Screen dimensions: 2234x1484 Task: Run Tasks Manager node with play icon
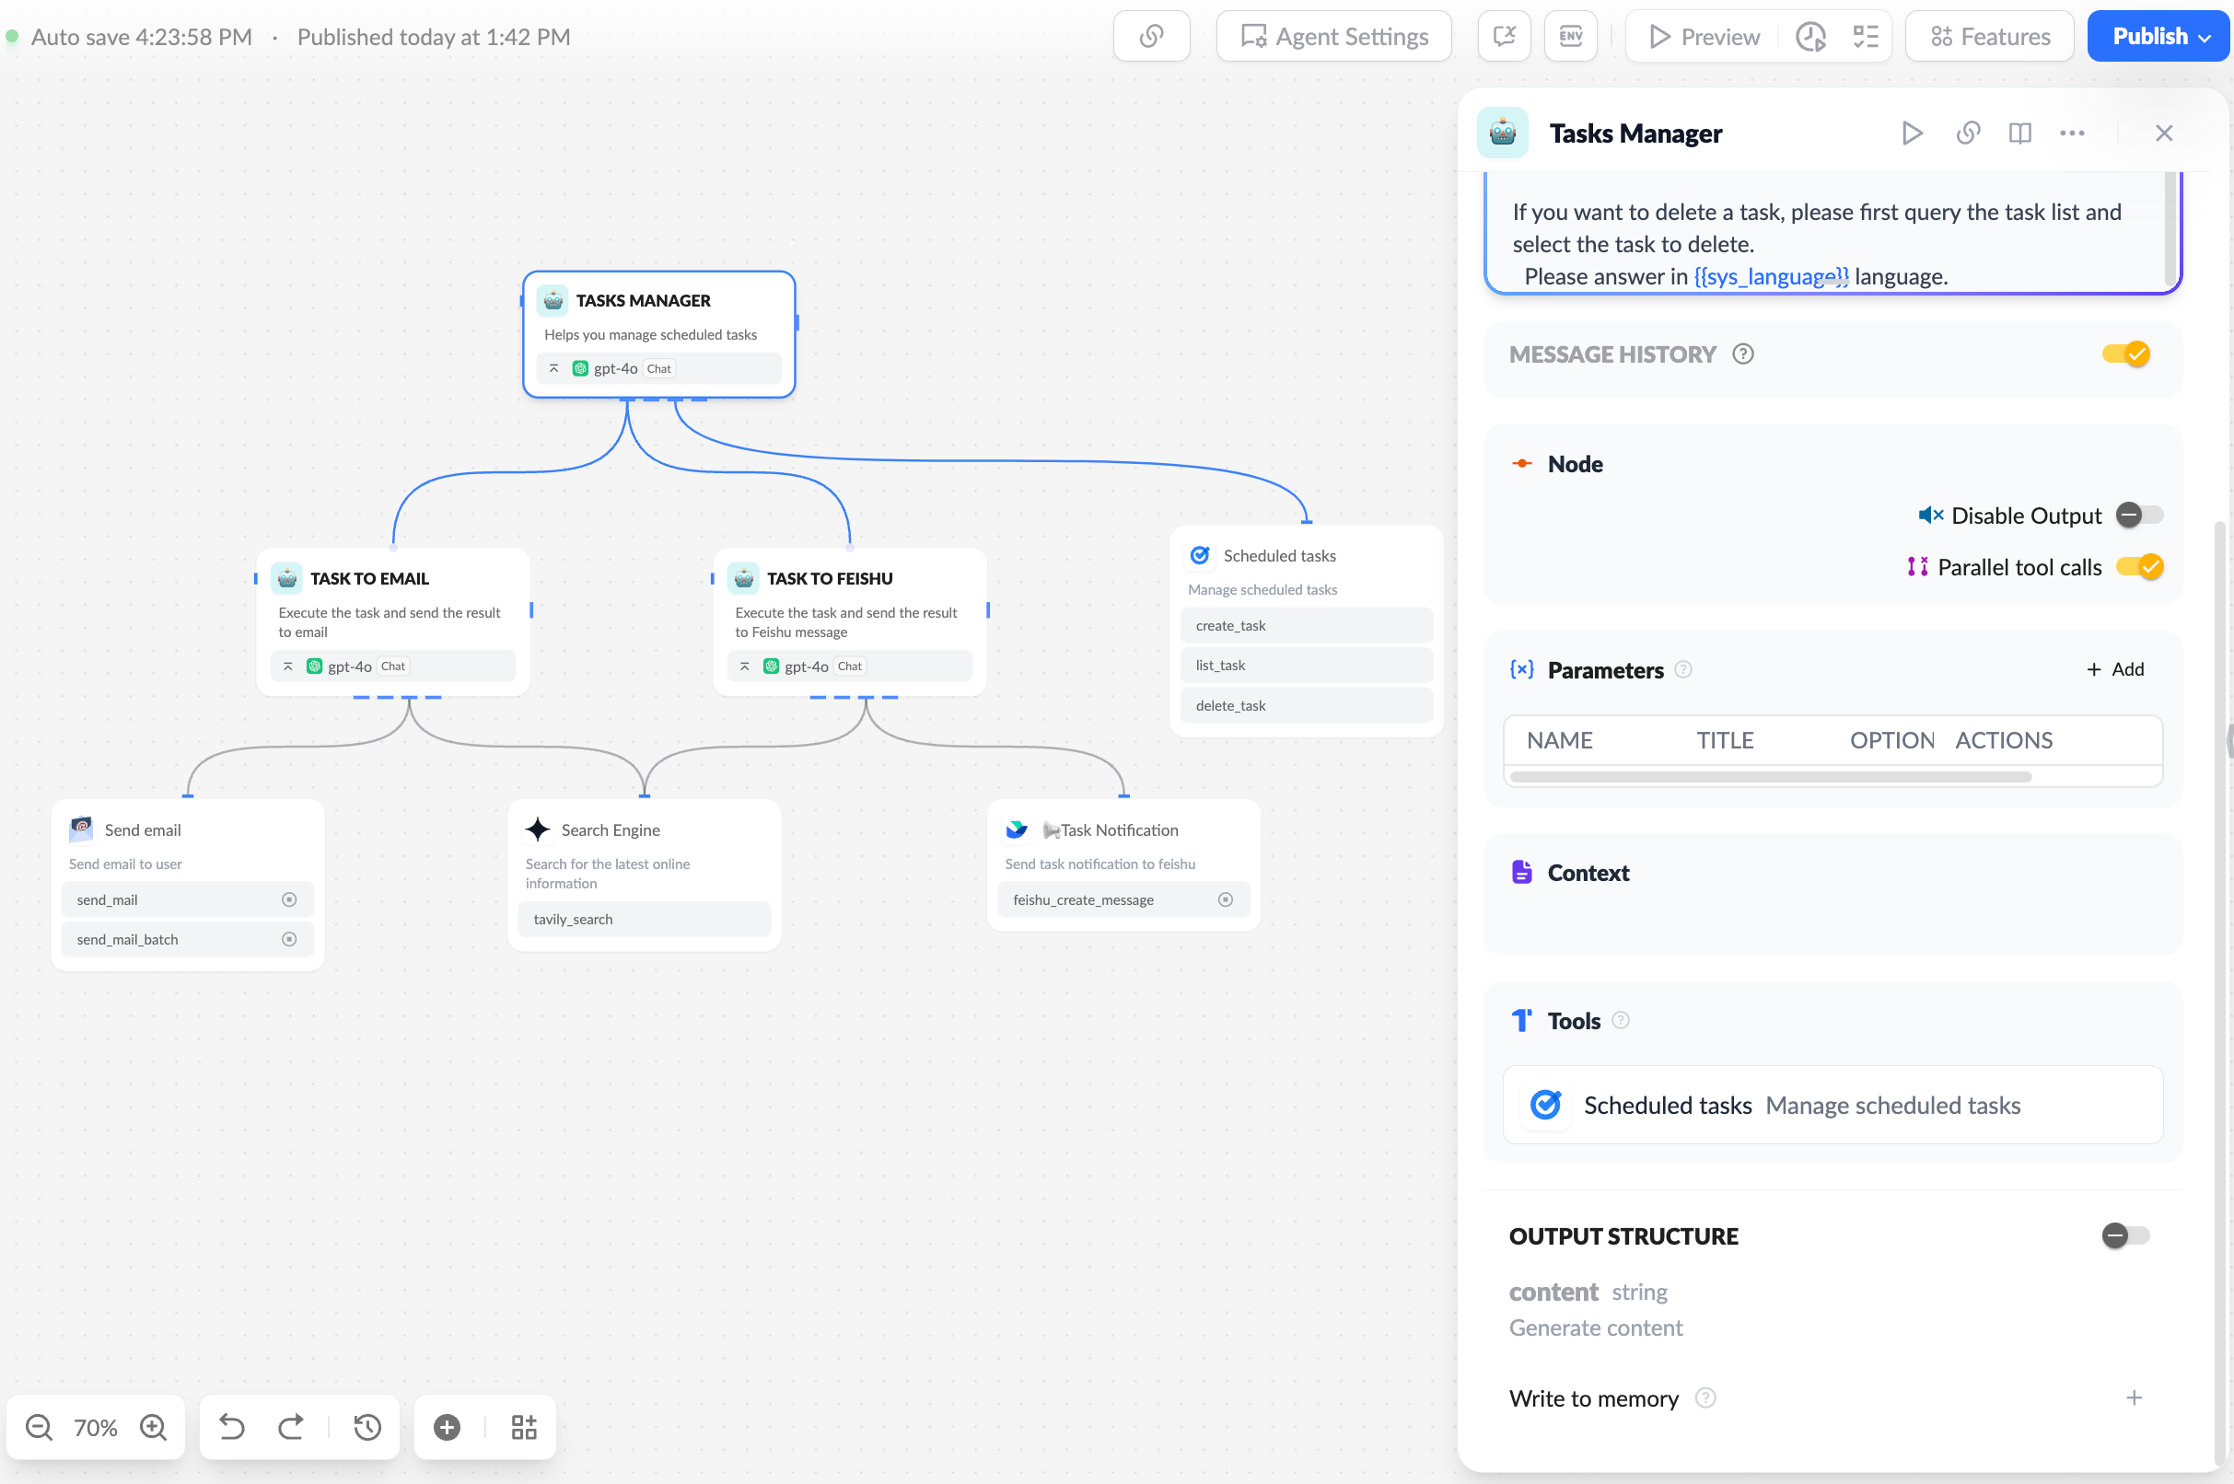(1911, 133)
